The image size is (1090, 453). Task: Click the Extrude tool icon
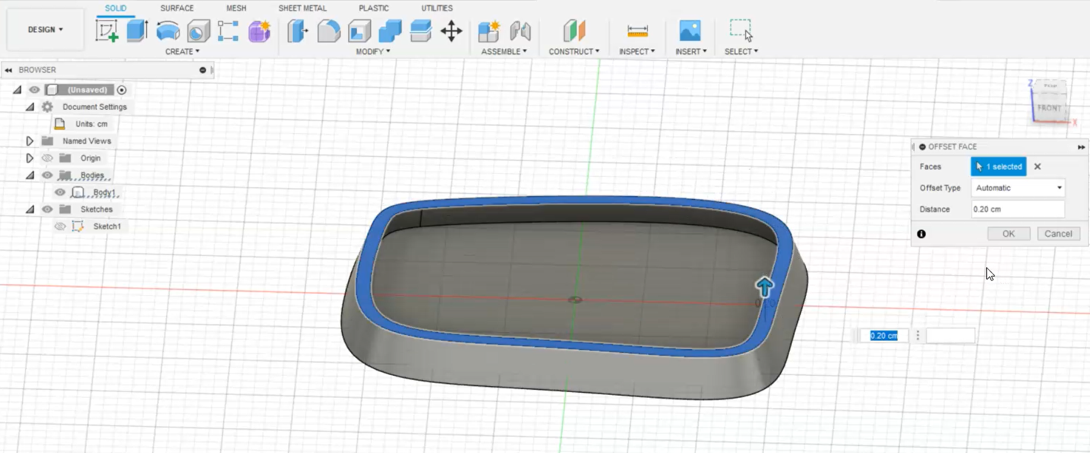pyautogui.click(x=137, y=30)
